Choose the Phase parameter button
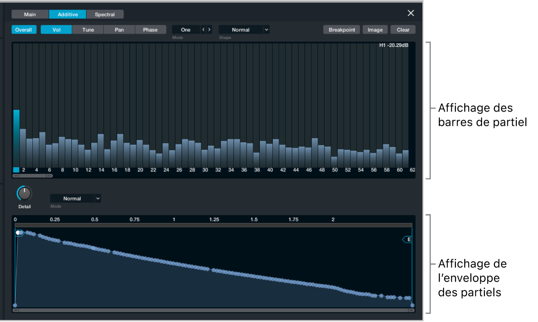 point(150,30)
